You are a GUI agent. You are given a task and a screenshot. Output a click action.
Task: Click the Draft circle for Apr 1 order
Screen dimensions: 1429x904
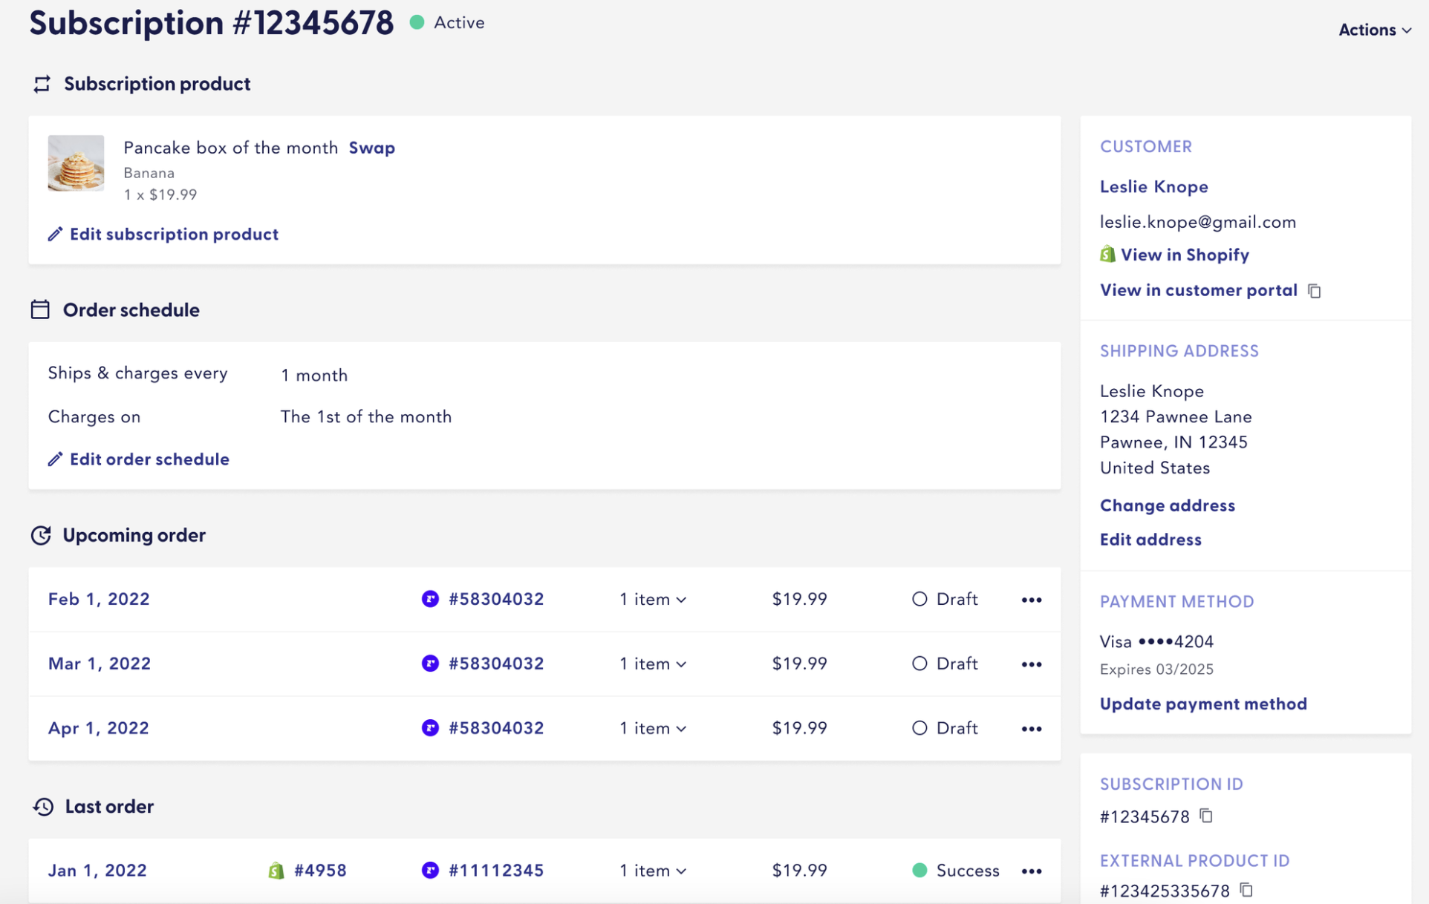[919, 728]
